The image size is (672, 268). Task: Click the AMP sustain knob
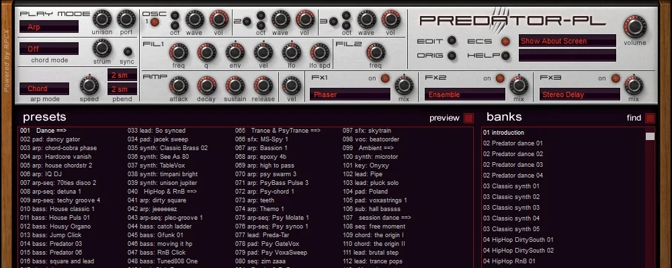235,86
